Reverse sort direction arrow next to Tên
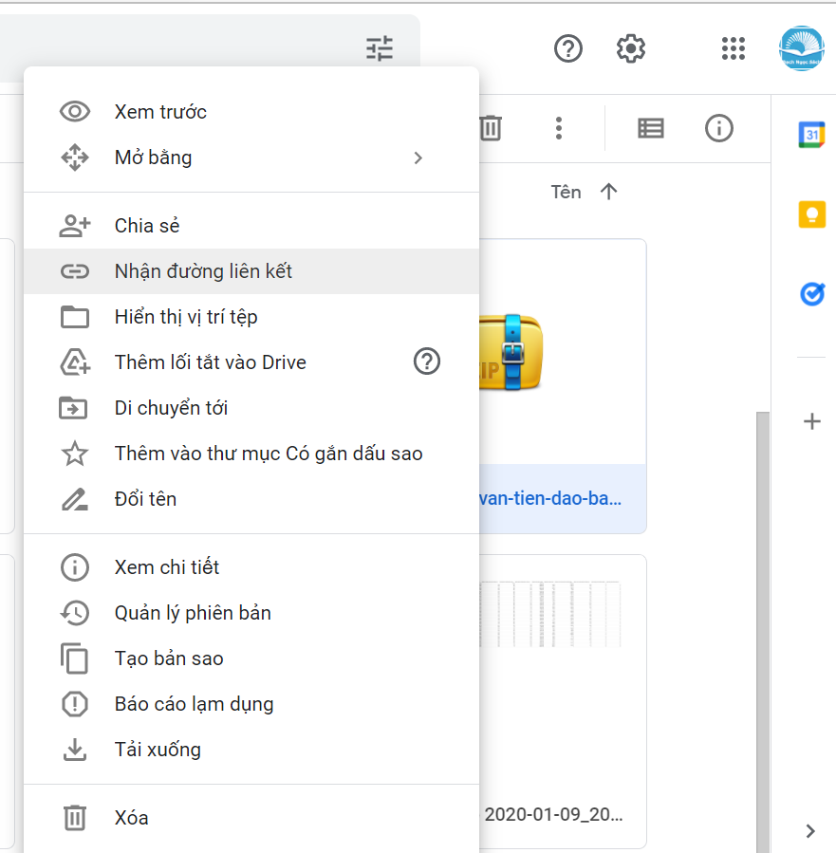Screen dimensions: 836x853 tap(609, 192)
